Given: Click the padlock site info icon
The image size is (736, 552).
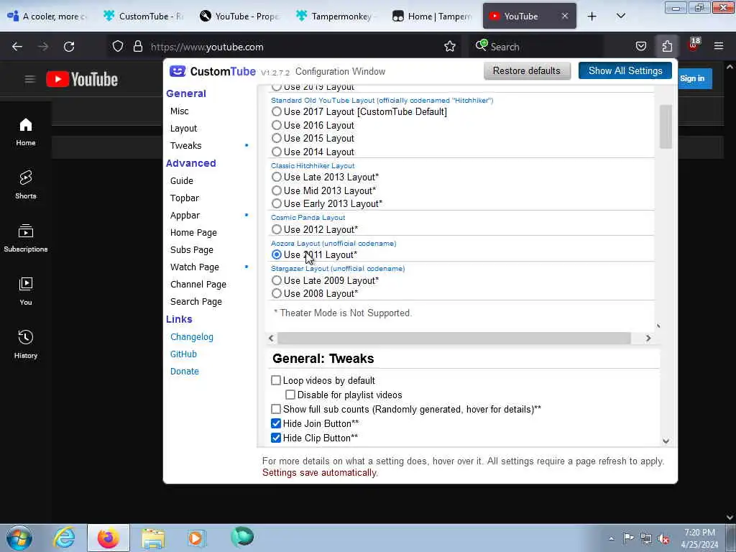Looking at the screenshot, I should (137, 47).
